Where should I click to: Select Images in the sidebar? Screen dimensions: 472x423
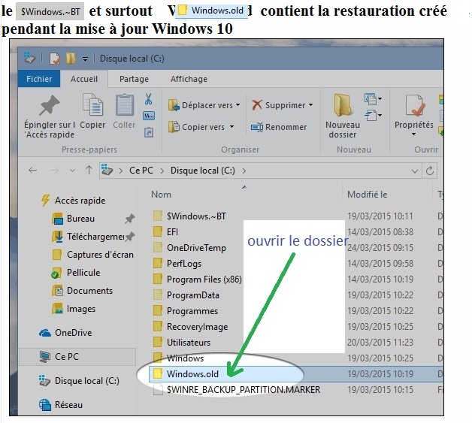74,309
